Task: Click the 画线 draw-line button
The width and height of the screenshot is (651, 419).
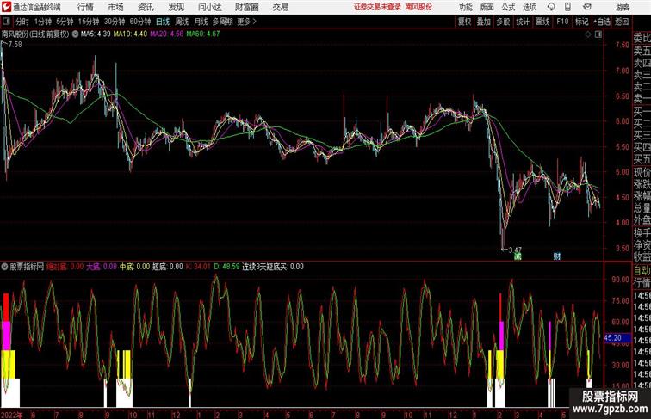Action: click(542, 22)
